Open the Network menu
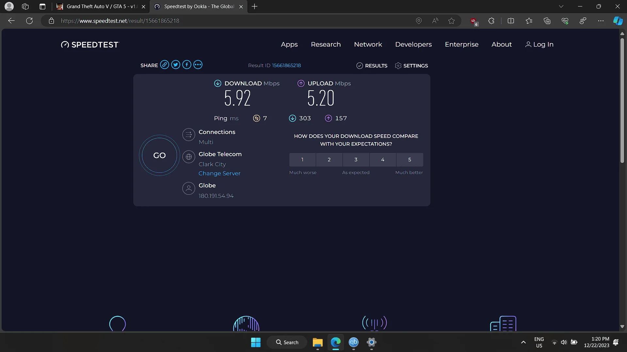The image size is (627, 352). (368, 45)
